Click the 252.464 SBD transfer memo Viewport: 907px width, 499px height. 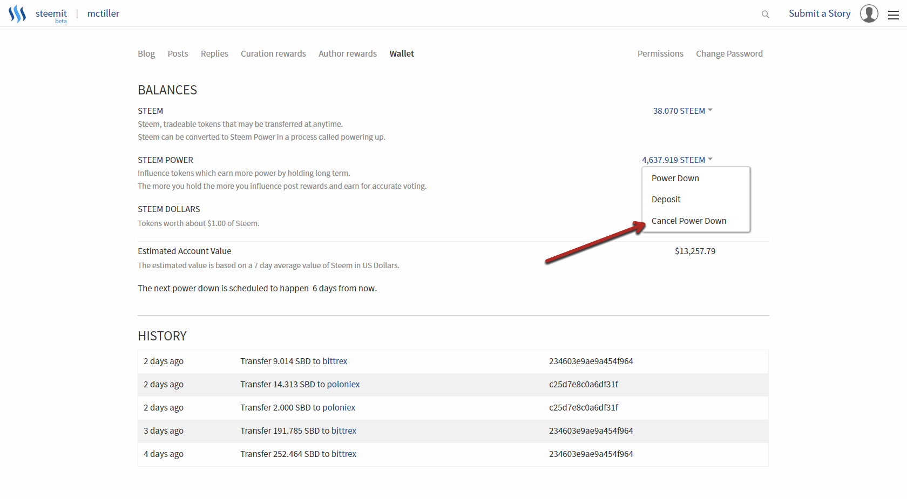pos(591,454)
